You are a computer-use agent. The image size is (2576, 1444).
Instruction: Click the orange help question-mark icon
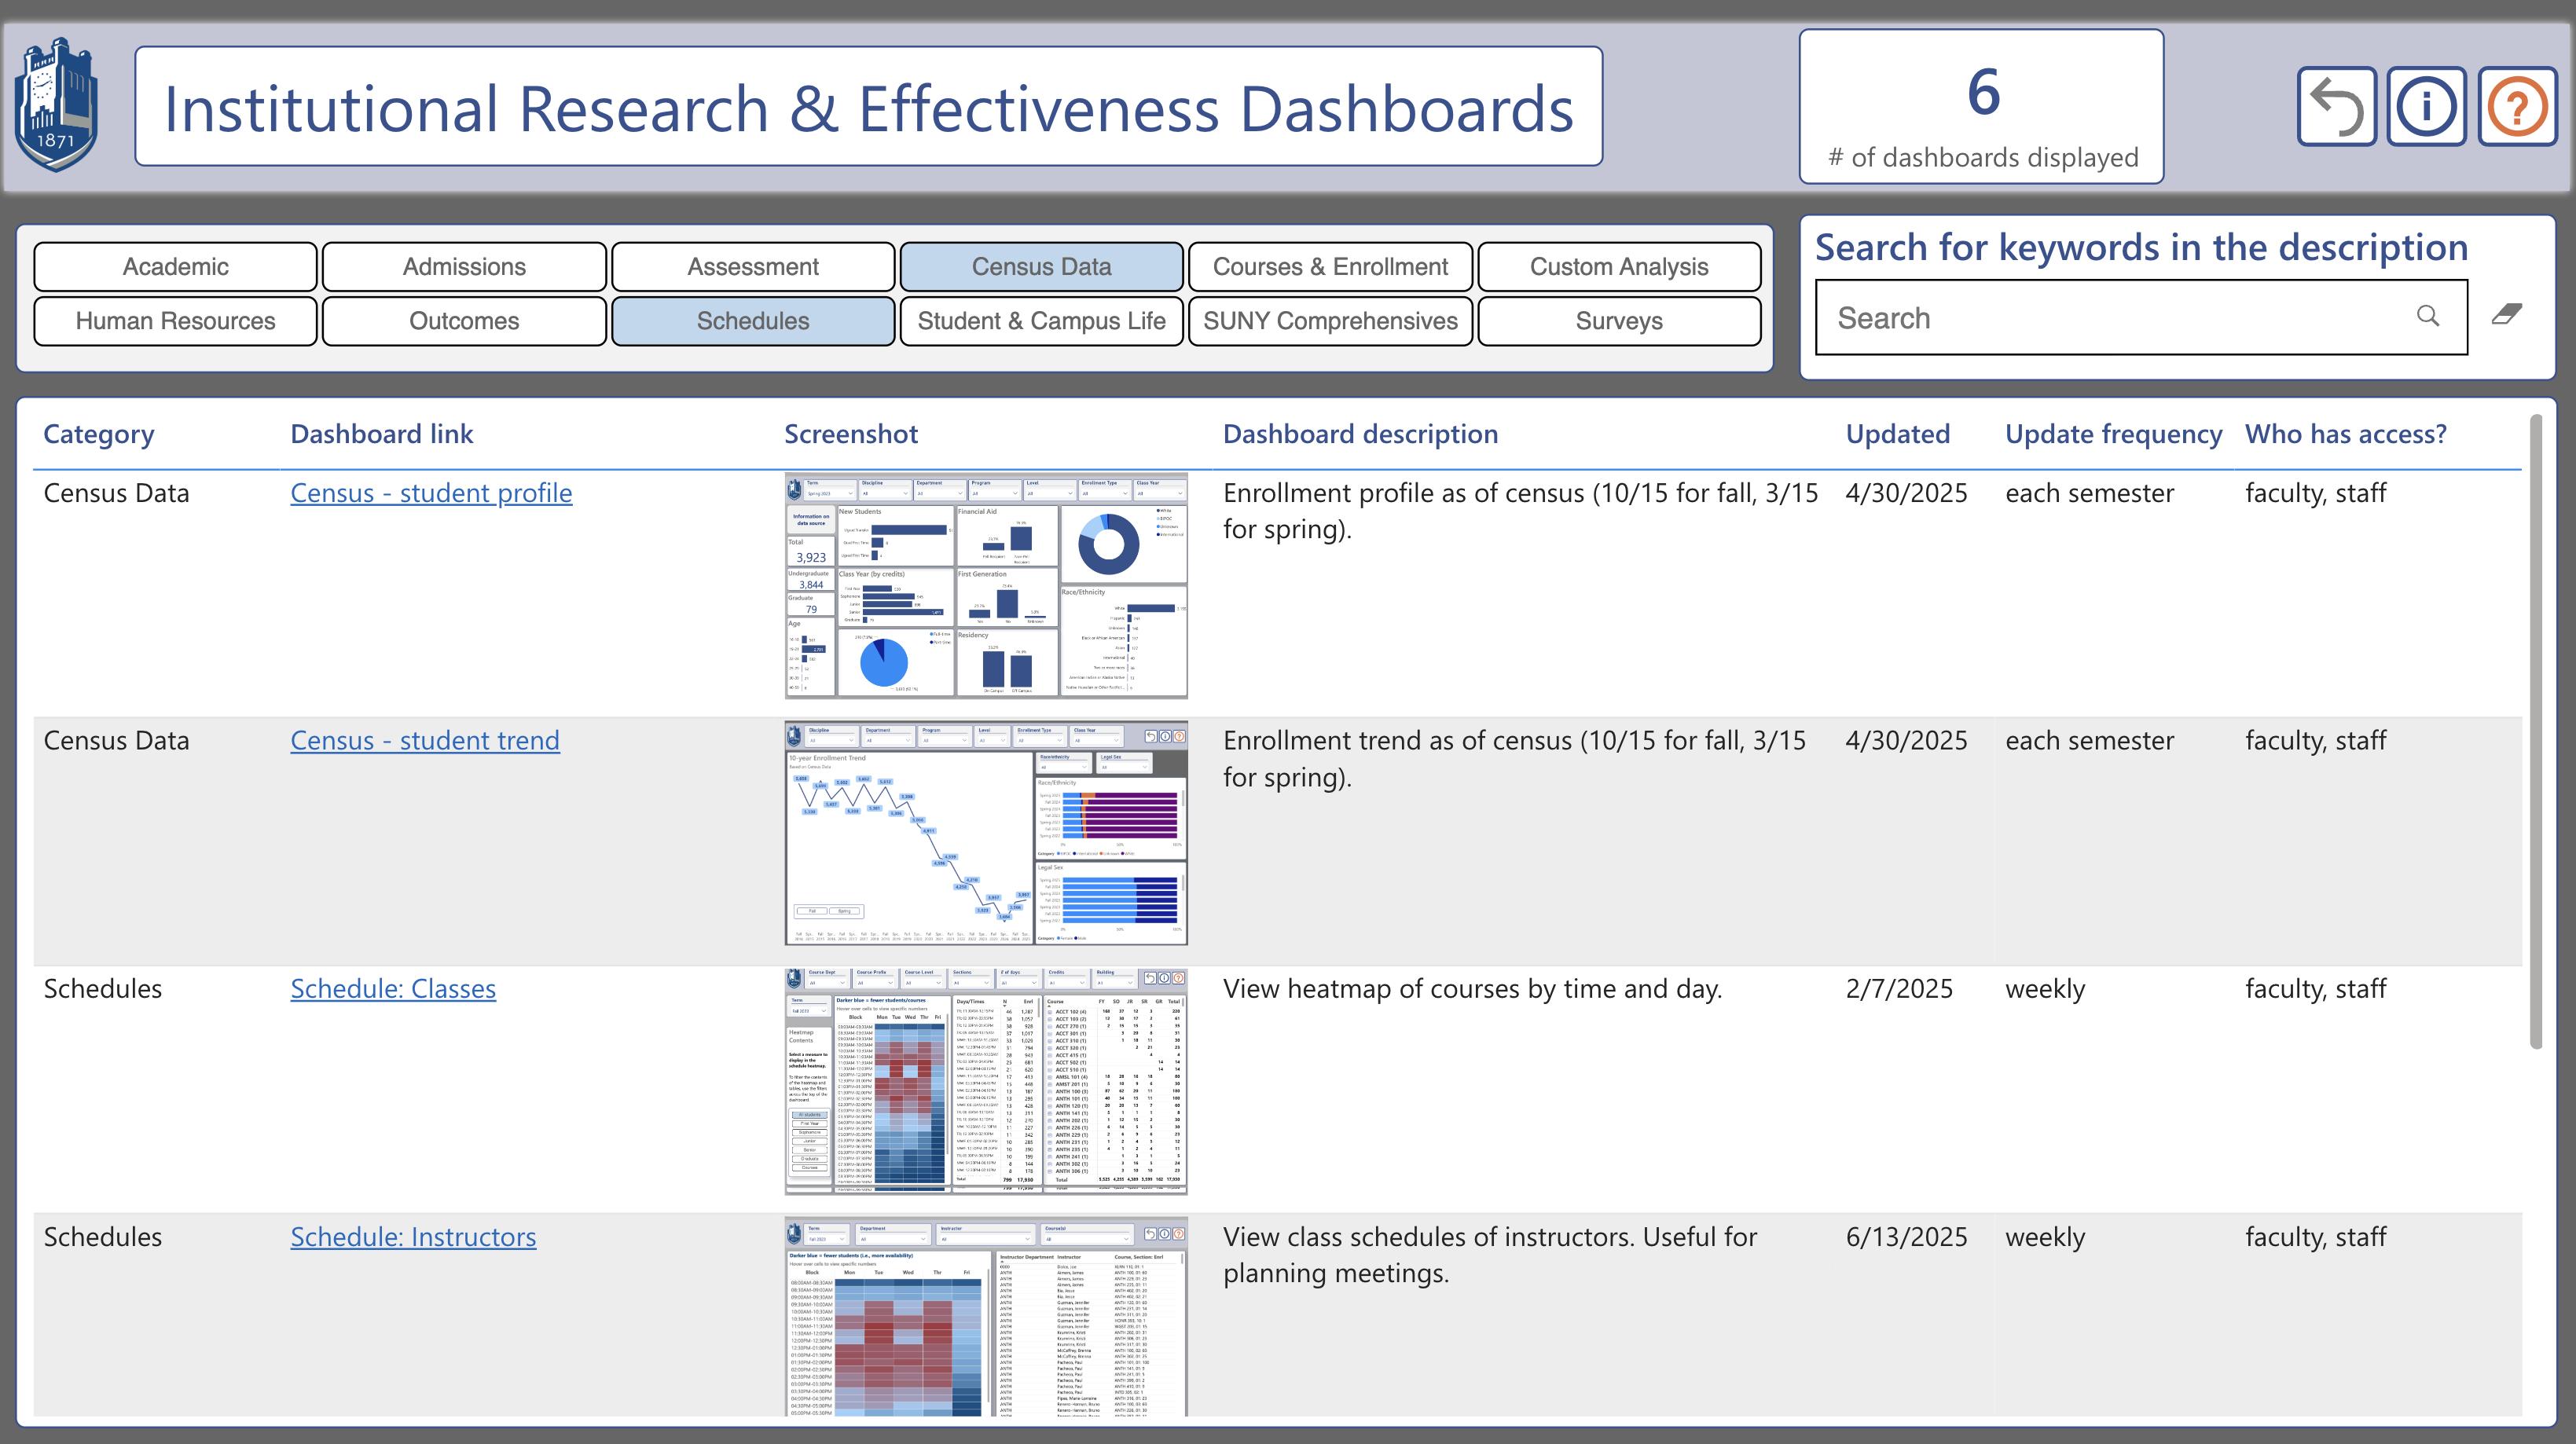(x=2518, y=106)
